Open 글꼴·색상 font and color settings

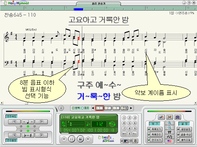pos(184,134)
